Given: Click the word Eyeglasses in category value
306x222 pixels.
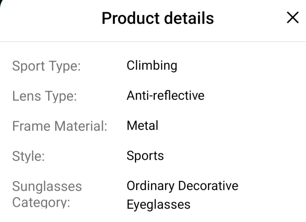Looking at the screenshot, I should tap(158, 204).
